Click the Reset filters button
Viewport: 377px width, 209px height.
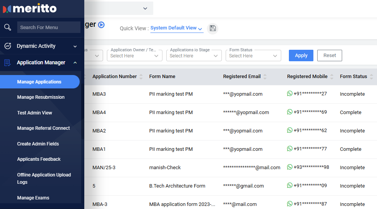pos(329,56)
